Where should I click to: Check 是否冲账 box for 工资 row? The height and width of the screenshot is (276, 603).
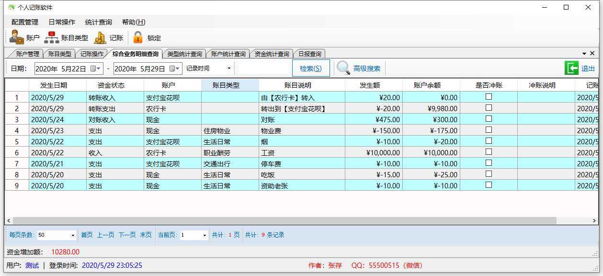click(489, 152)
